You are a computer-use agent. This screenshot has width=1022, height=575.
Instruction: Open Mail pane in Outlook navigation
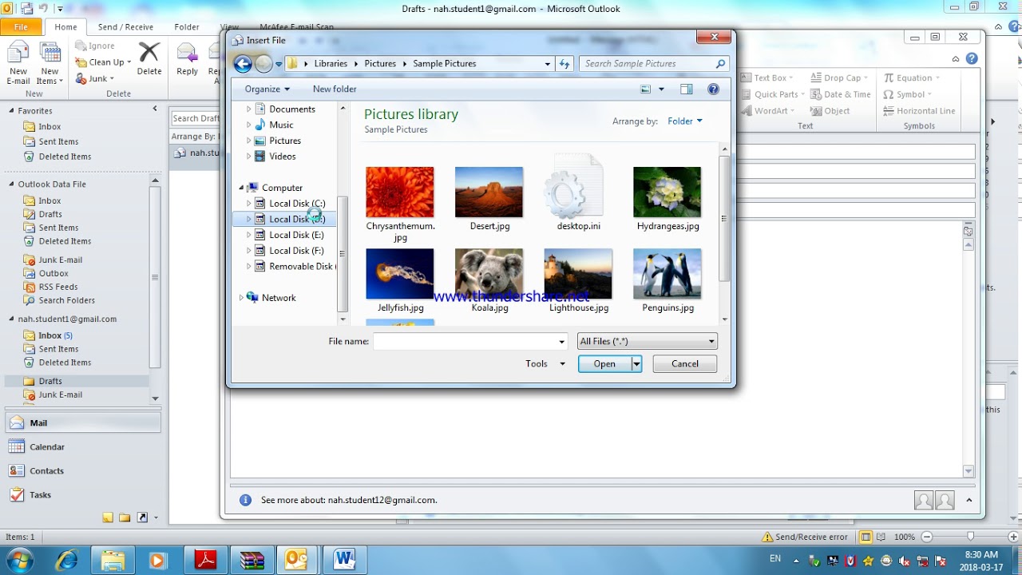[x=81, y=423]
